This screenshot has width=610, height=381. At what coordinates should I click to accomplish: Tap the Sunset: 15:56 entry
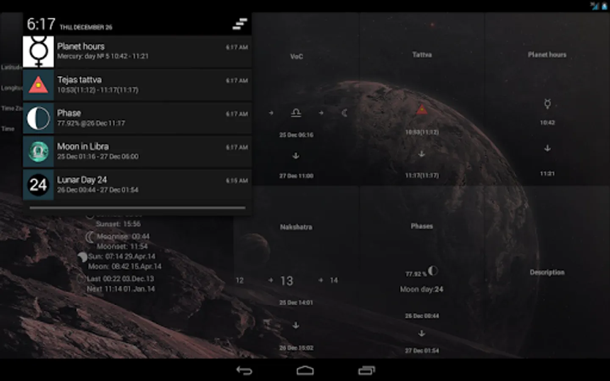click(118, 224)
